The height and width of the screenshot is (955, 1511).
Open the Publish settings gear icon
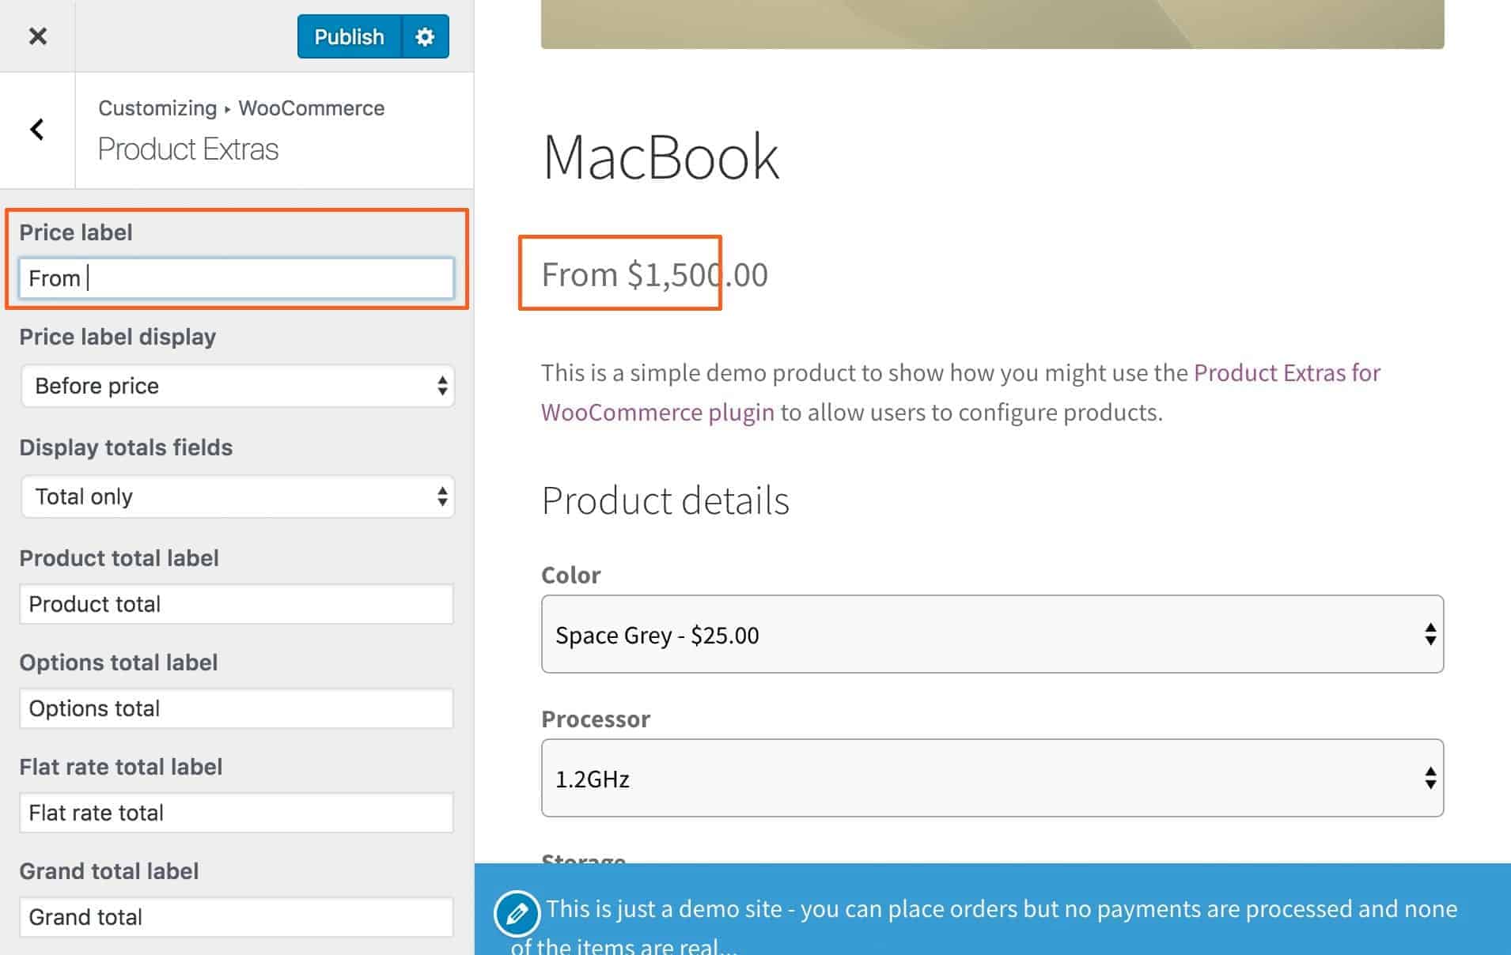click(x=425, y=36)
